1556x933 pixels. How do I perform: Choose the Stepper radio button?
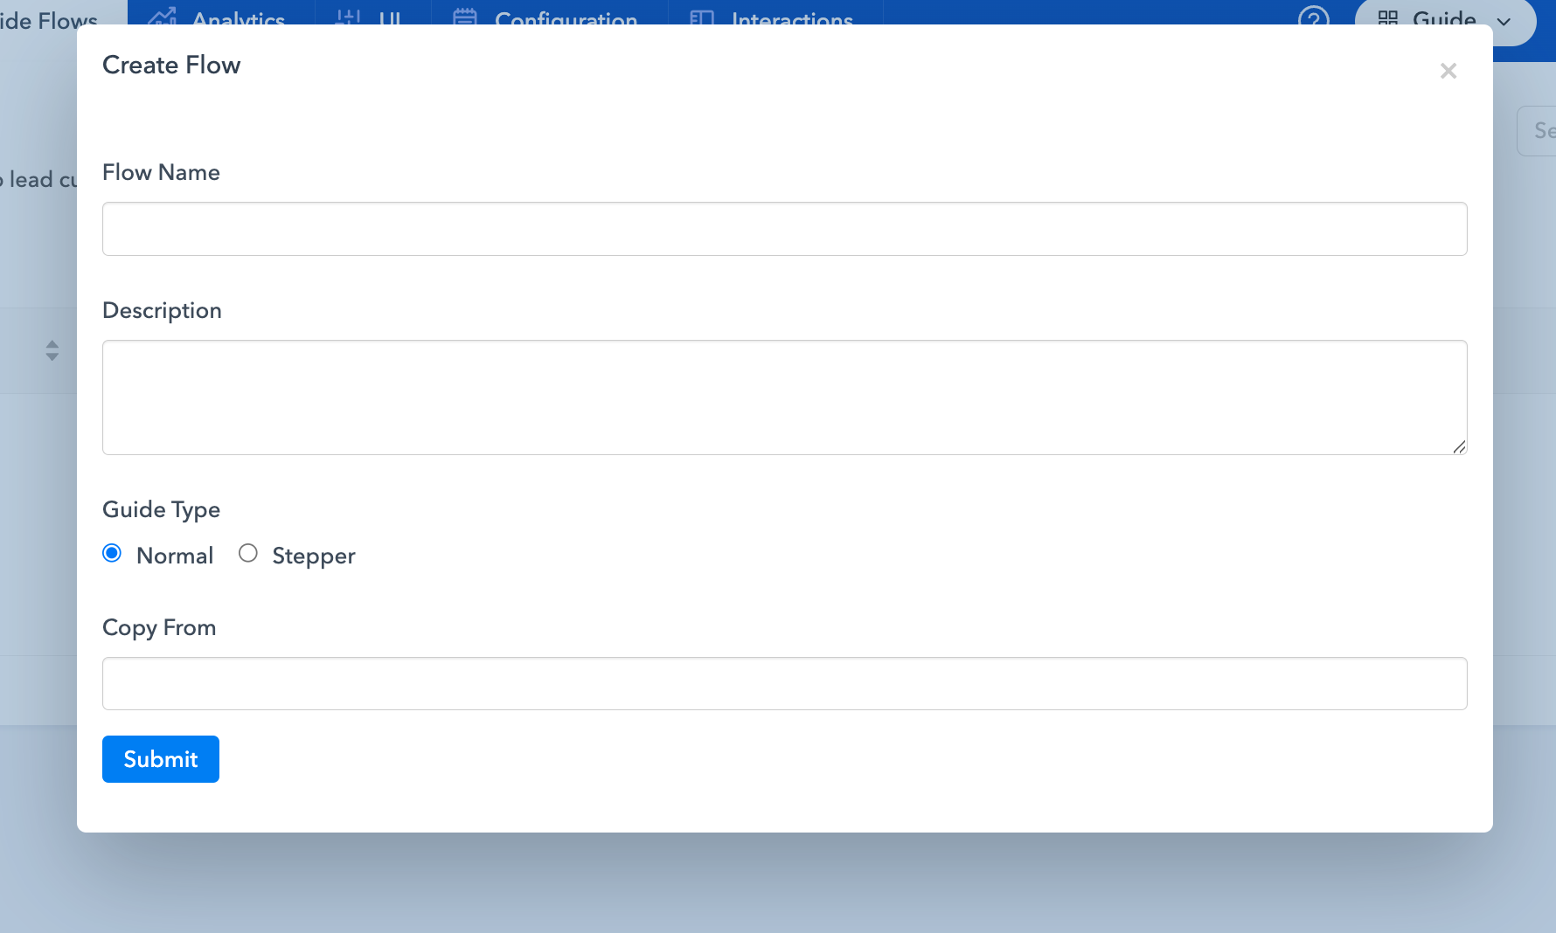point(248,553)
